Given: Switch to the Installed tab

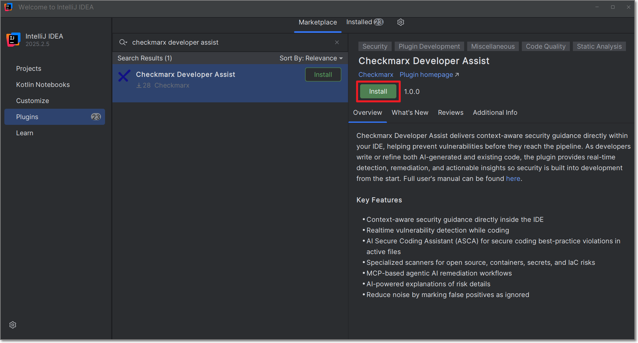Looking at the screenshot, I should tap(364, 22).
